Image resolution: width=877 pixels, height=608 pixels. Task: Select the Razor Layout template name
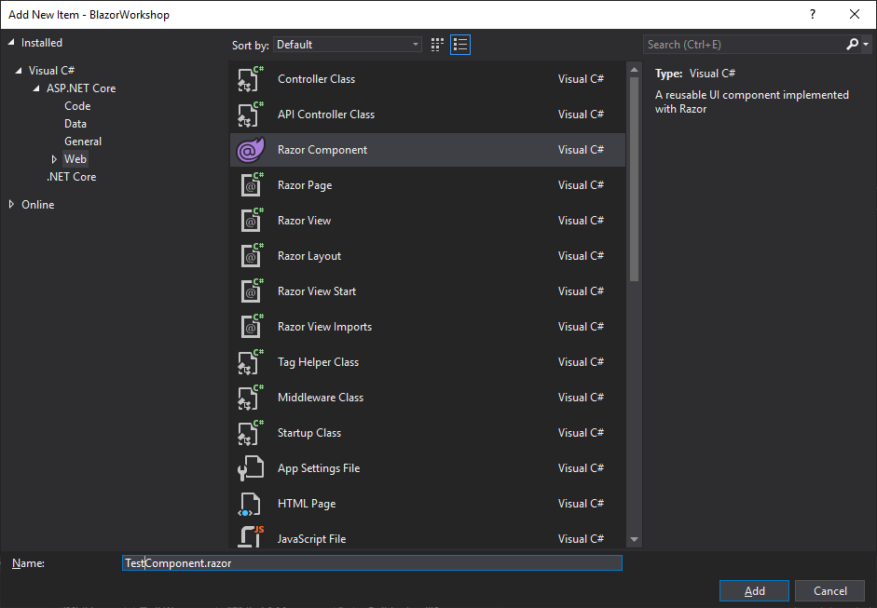pos(309,256)
